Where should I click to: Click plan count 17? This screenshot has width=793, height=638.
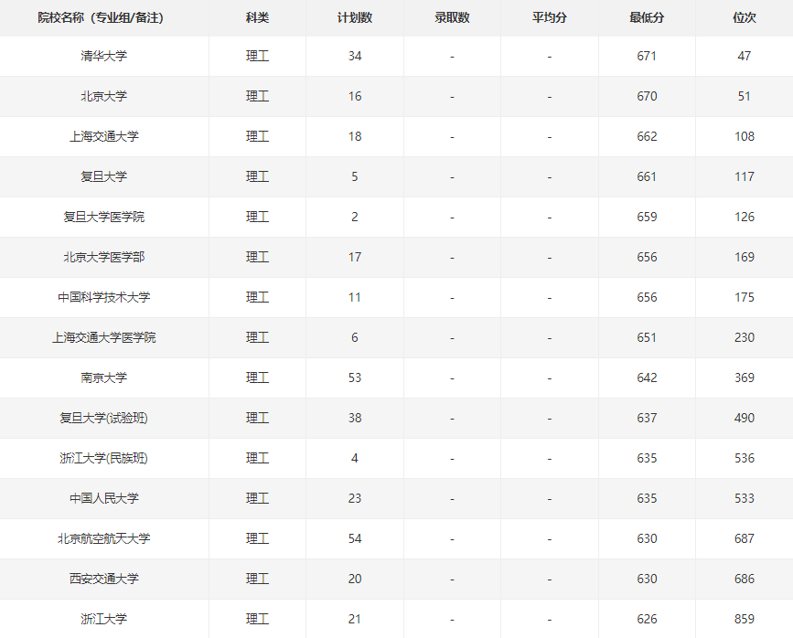355,257
